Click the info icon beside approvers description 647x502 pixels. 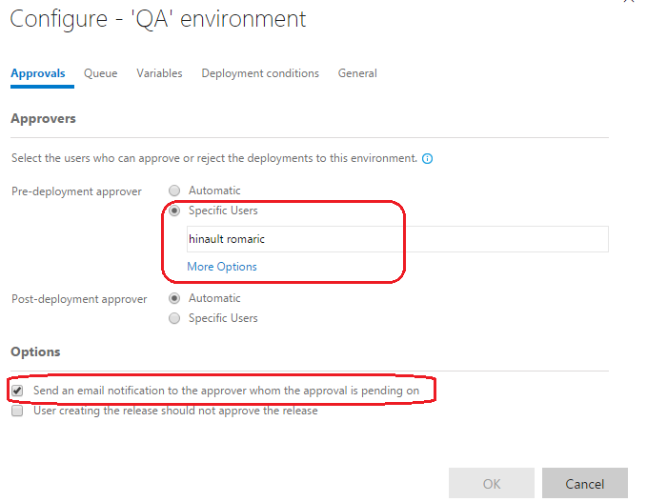point(428,158)
